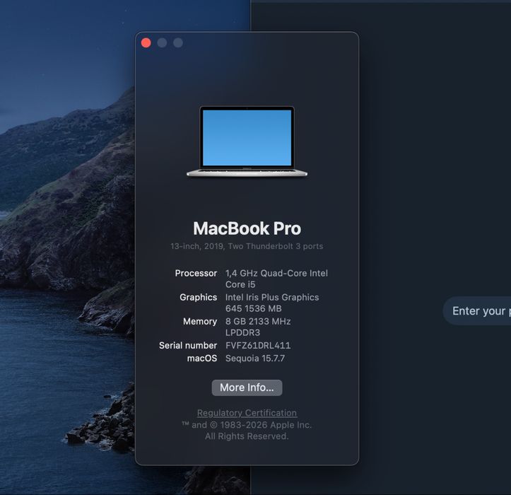The height and width of the screenshot is (495, 511).
Task: Click the "Enter your" input field in background window
Action: tap(477, 310)
